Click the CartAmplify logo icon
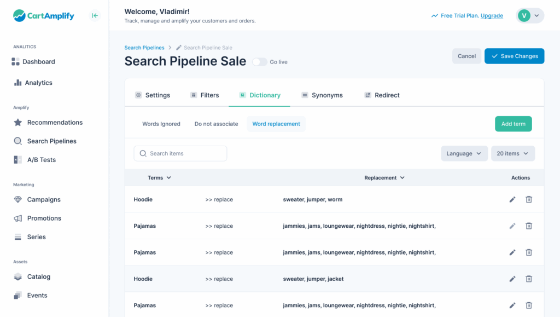The height and width of the screenshot is (317, 560). click(19, 16)
